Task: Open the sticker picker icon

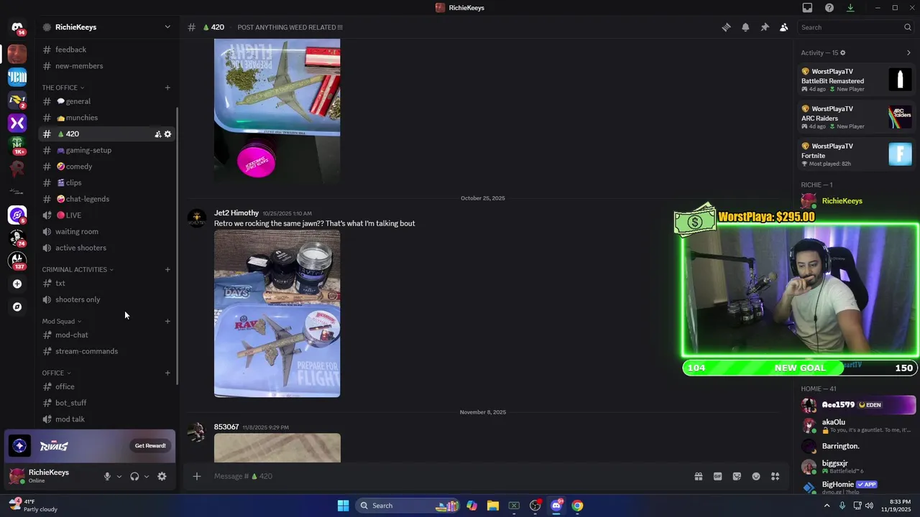Action: [737, 476]
